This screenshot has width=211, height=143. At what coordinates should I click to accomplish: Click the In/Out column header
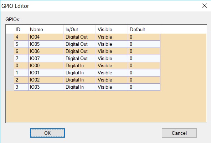80,29
